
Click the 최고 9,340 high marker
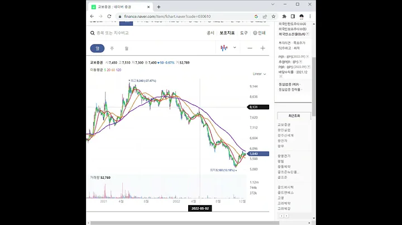pos(142,81)
